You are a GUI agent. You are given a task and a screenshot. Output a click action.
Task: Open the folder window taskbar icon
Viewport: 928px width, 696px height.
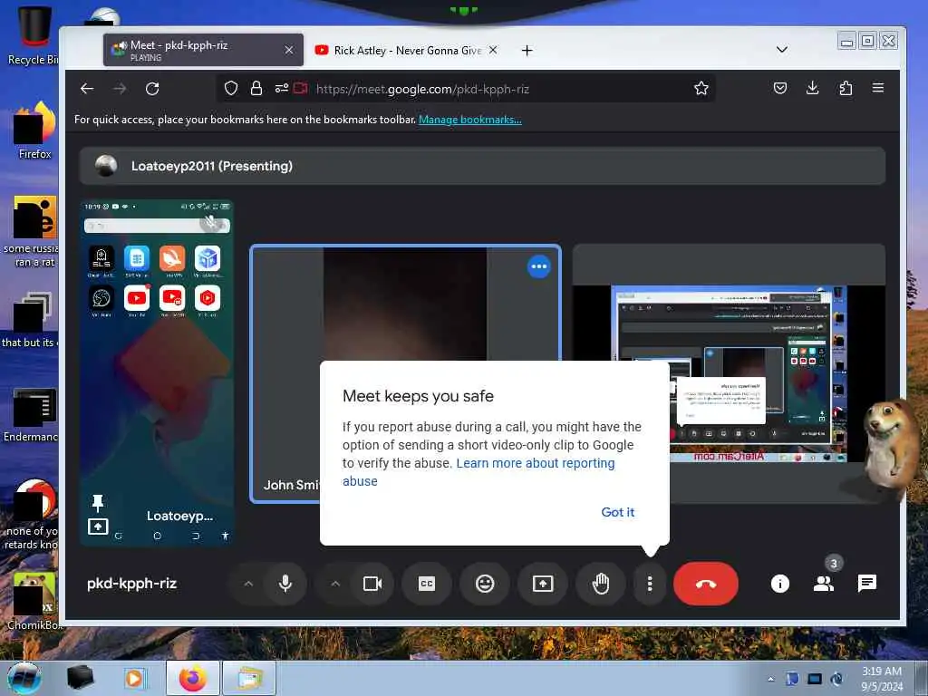[250, 678]
